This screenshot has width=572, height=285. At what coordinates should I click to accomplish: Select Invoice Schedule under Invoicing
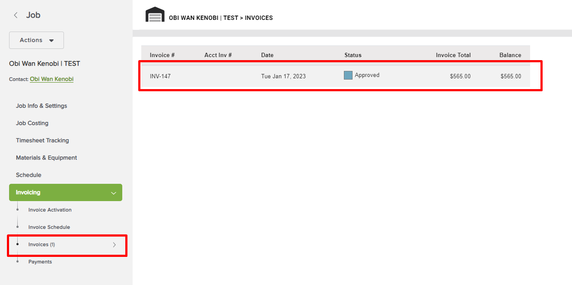pyautogui.click(x=48, y=227)
